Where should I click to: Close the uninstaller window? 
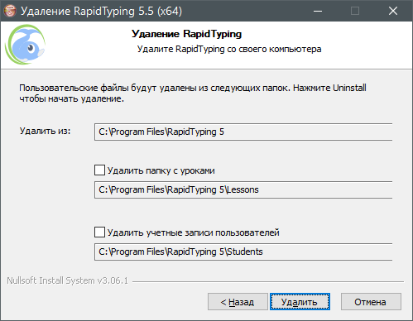pyautogui.click(x=393, y=11)
